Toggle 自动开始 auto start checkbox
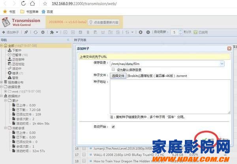237x164 pixels. 113,127
